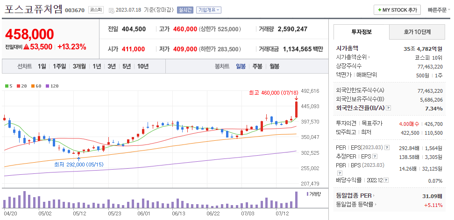This screenshot has width=454, height=220.
Task: Click the 거래대금 value 1,134,565 백만
Action: (303, 49)
